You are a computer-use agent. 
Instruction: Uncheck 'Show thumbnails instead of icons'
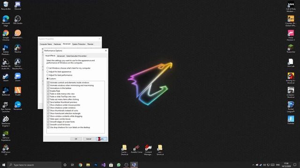pyautogui.click(x=48, y=111)
